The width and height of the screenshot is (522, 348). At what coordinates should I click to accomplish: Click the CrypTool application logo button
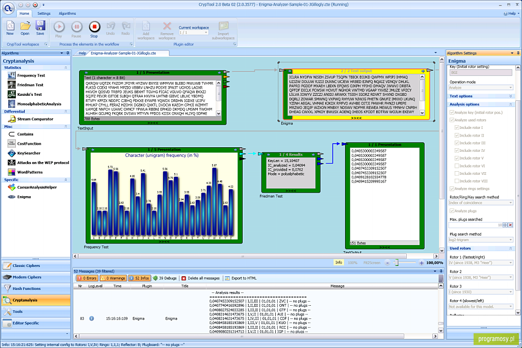(x=8, y=7)
